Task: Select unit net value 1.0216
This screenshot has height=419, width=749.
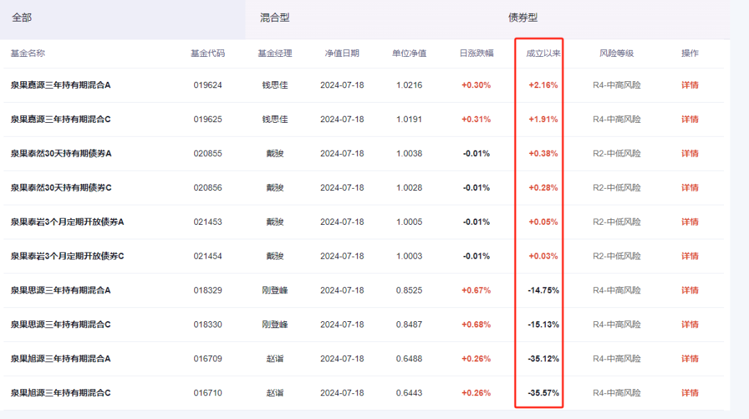Action: 409,85
